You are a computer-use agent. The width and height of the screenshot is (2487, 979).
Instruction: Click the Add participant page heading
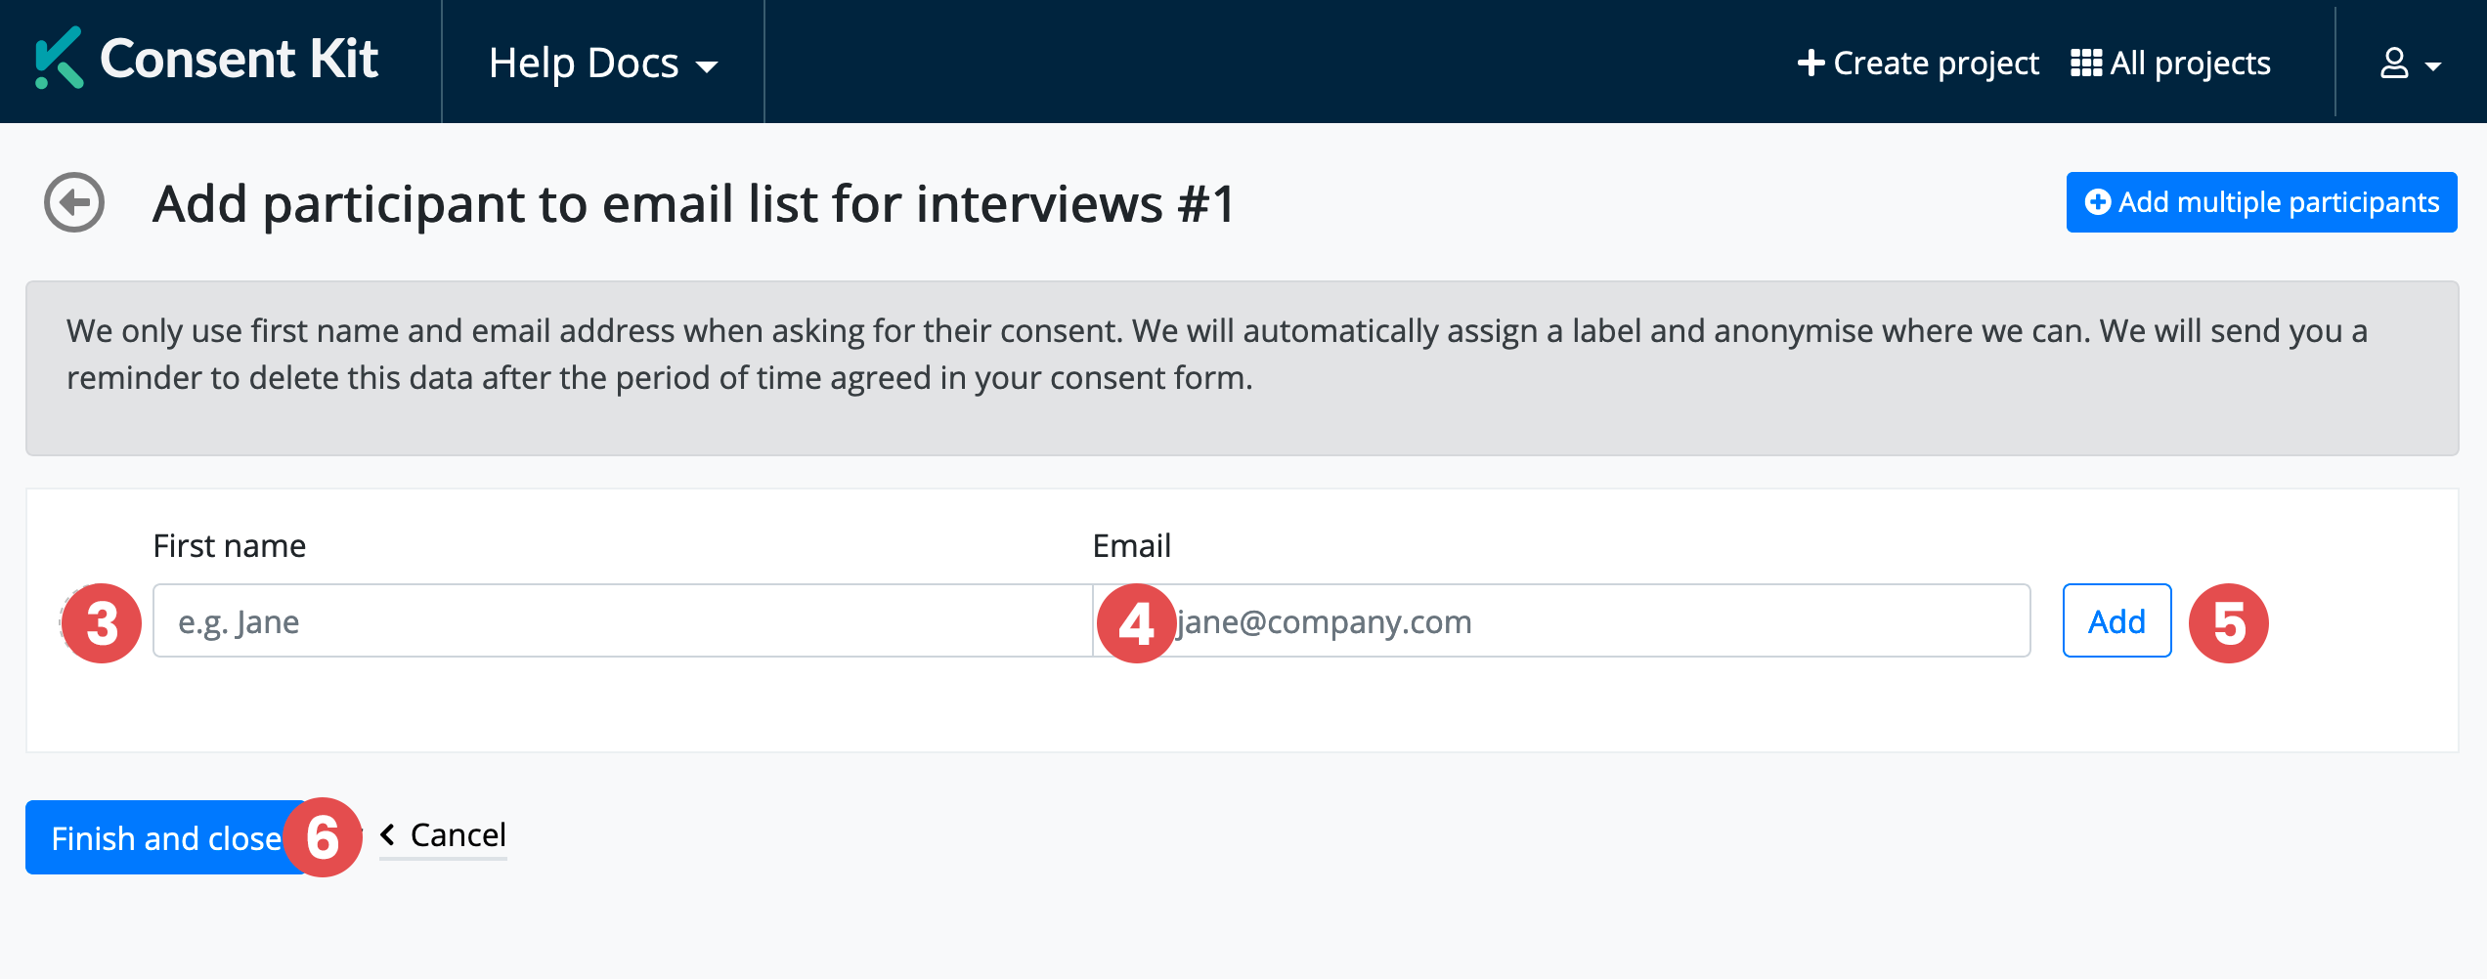694,204
